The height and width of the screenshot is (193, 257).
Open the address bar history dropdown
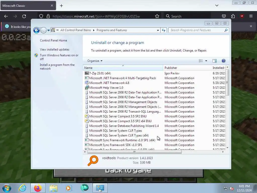coord(158,30)
